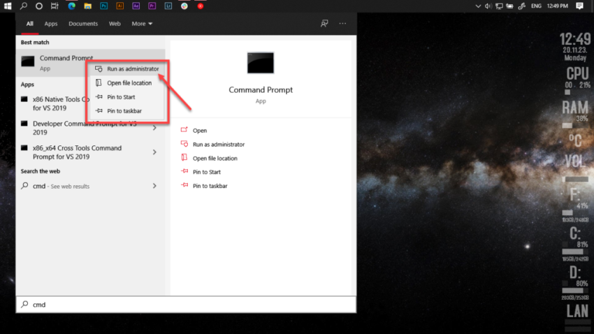Select the All search filter tab
594x334 pixels.
[29, 24]
